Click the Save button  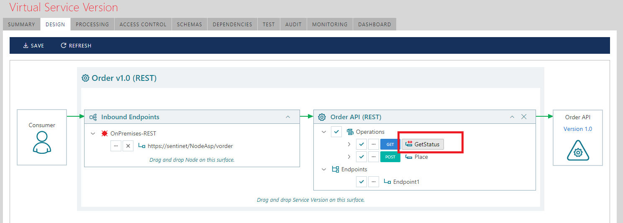33,45
